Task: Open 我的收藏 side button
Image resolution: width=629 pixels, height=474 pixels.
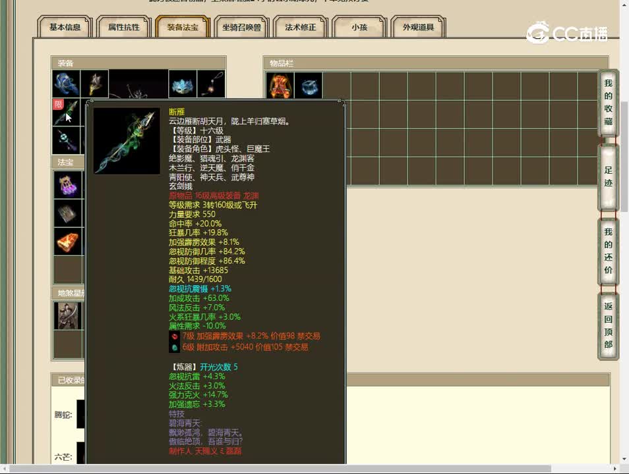Action: 608,102
